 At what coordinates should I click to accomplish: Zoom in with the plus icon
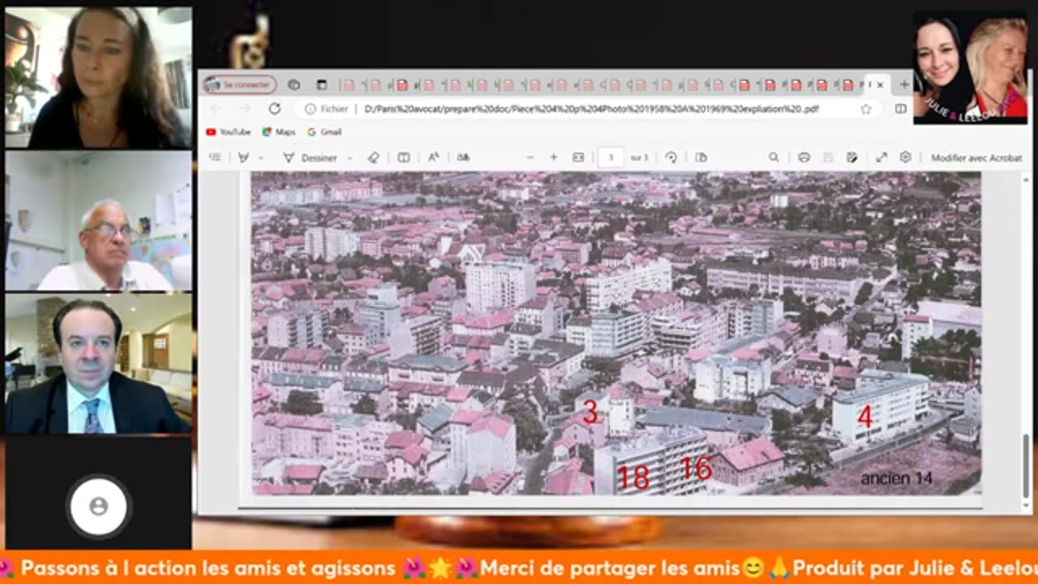[554, 157]
